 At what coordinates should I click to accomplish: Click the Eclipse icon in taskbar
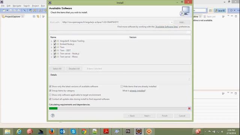pos(139,132)
